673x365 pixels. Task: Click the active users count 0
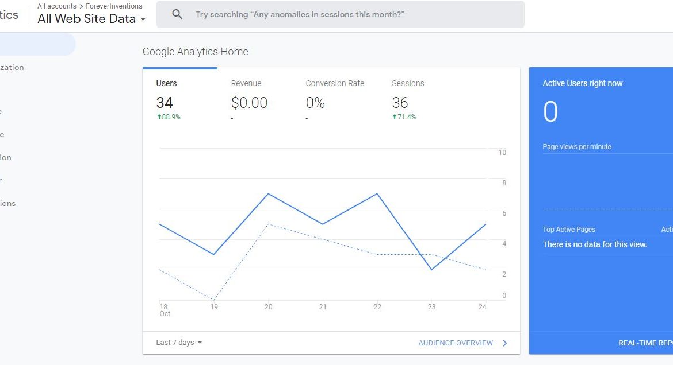pos(550,112)
